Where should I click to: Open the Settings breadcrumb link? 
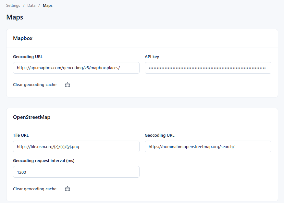click(x=13, y=6)
